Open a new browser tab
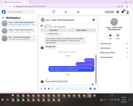The width and height of the screenshot is (133, 106). pos(30,2)
